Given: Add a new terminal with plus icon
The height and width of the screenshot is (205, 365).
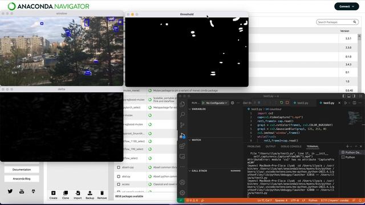Looking at the screenshot, I should coord(347,146).
